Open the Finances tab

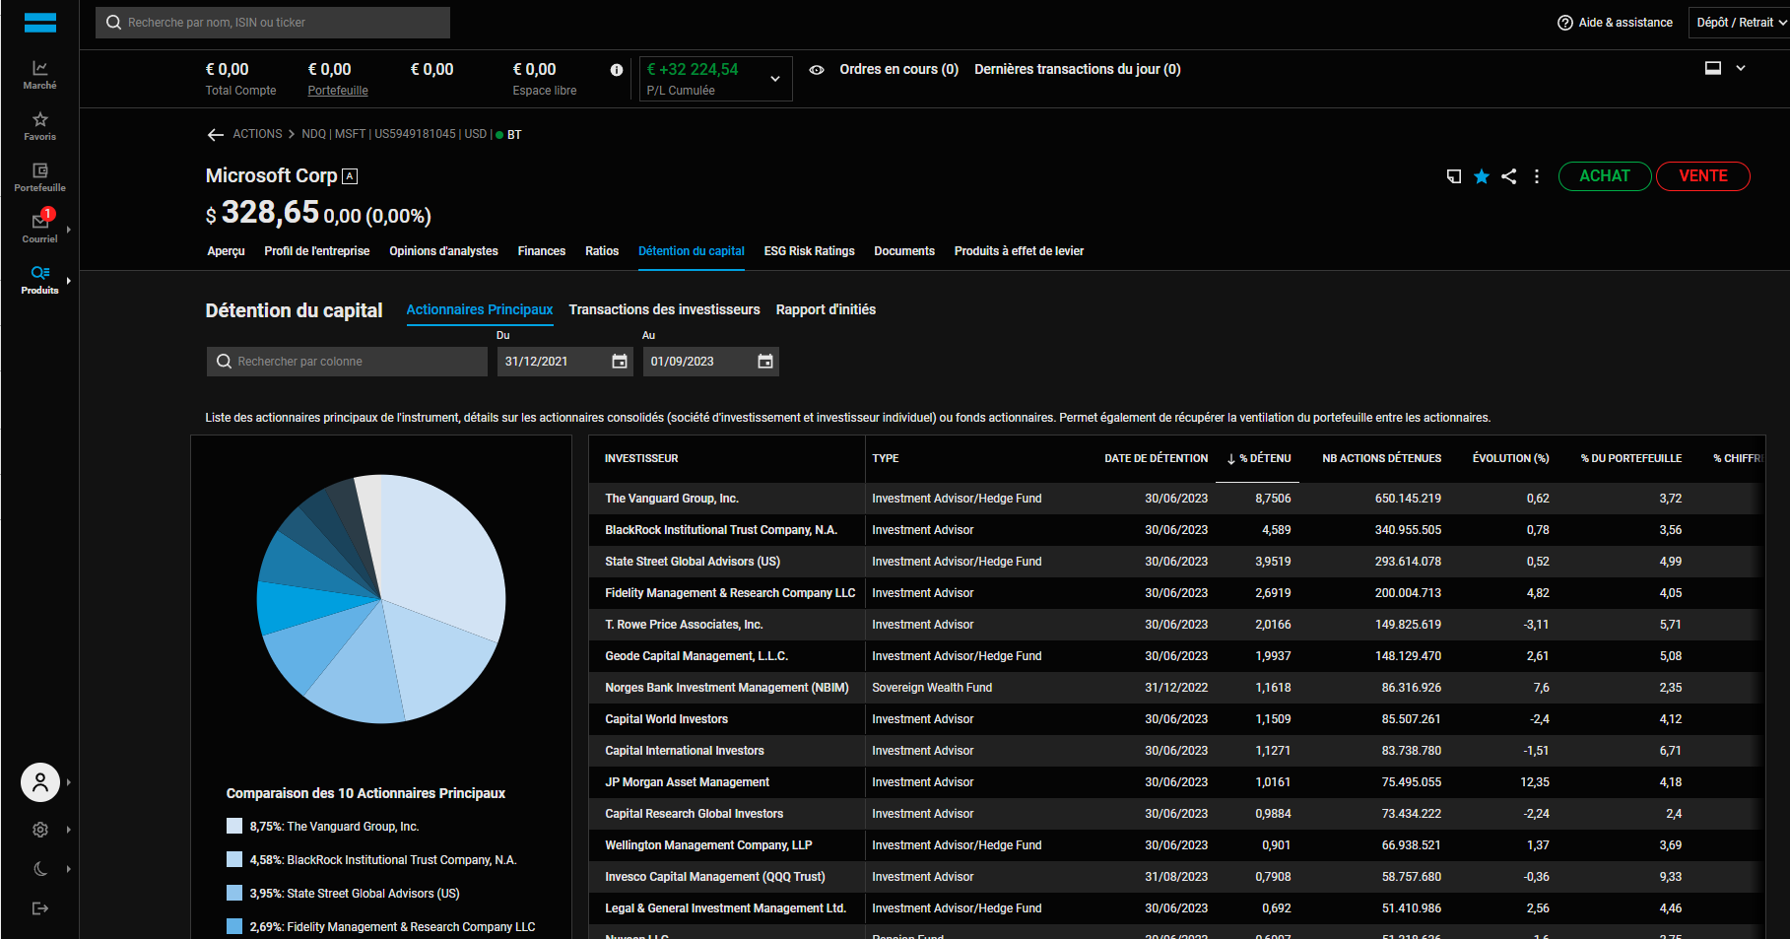coord(542,251)
